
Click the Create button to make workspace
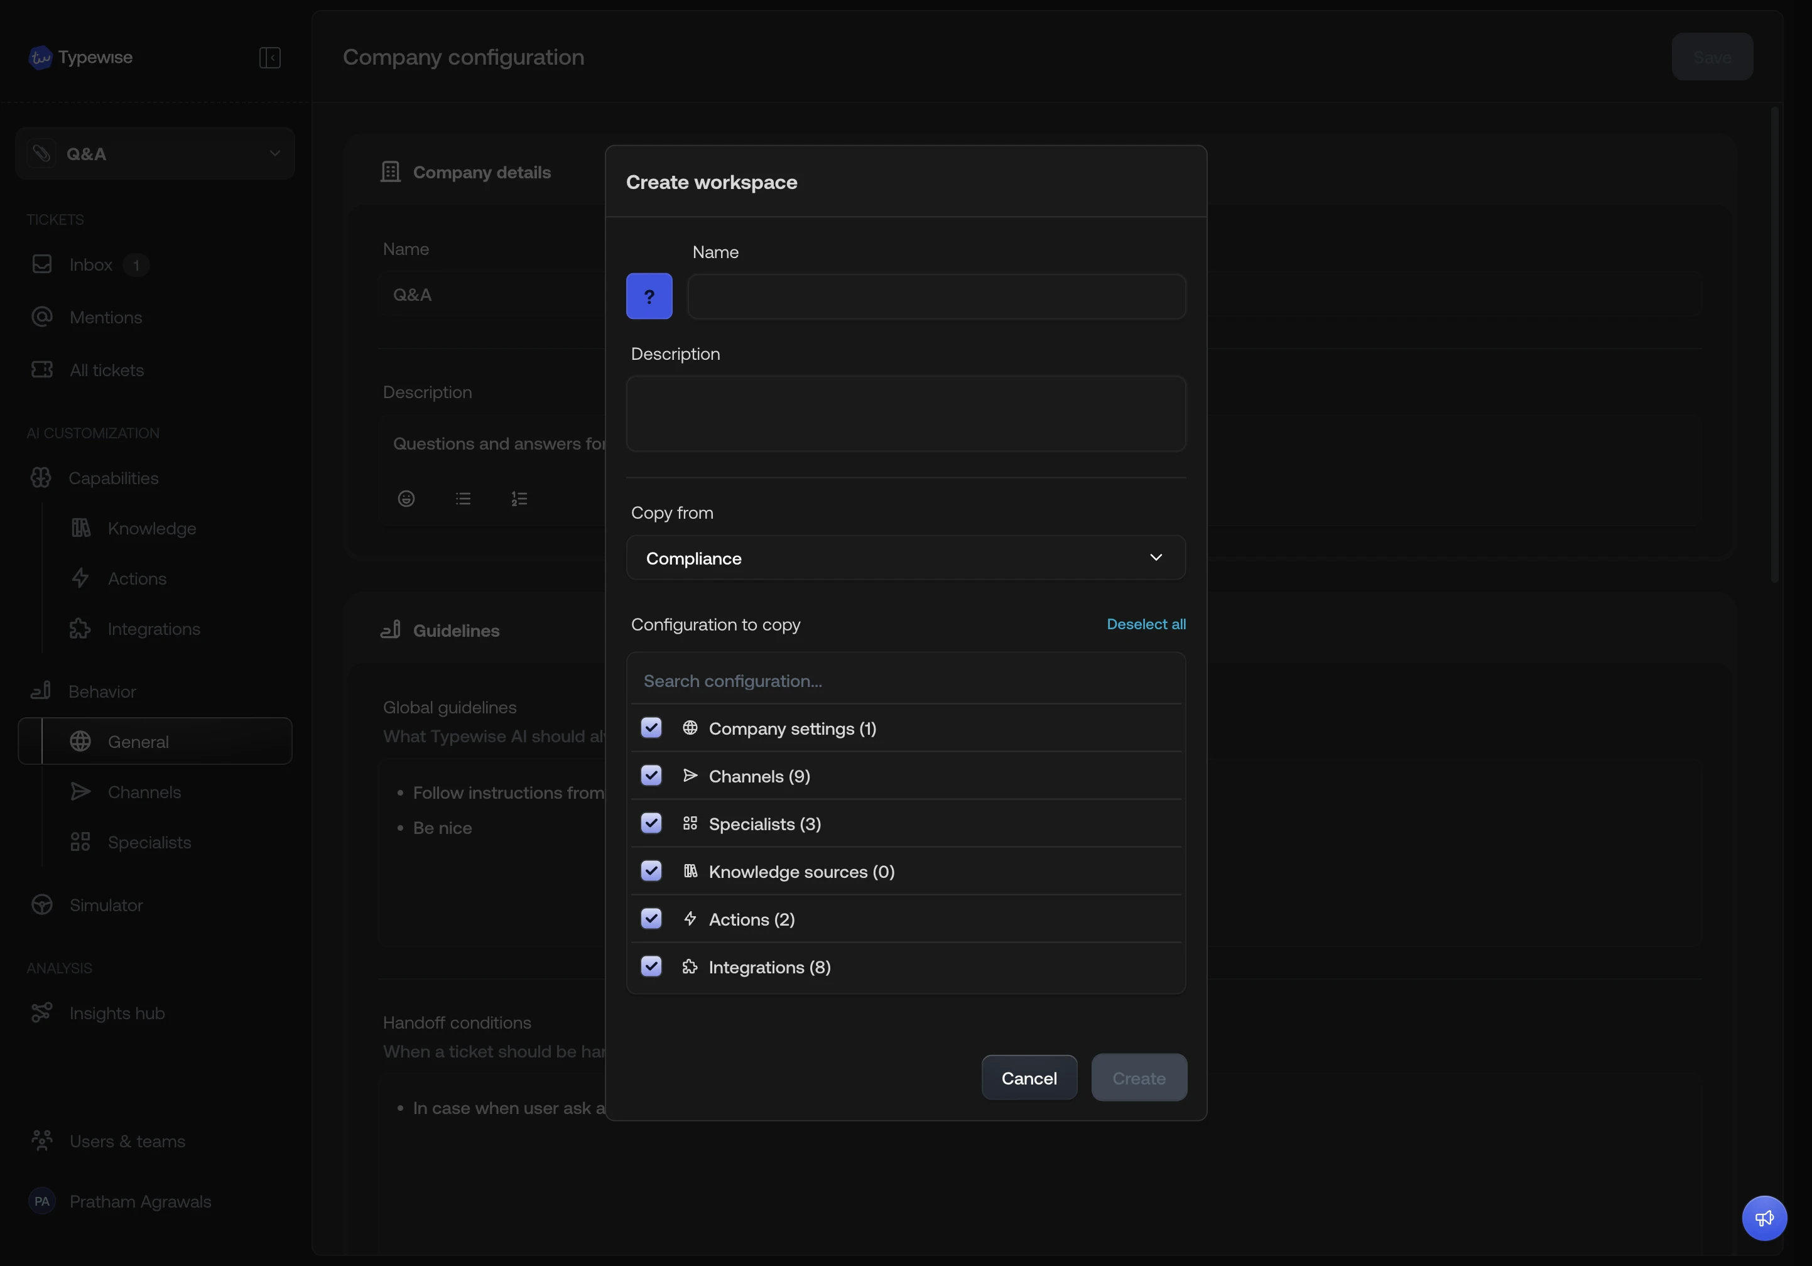coord(1139,1078)
